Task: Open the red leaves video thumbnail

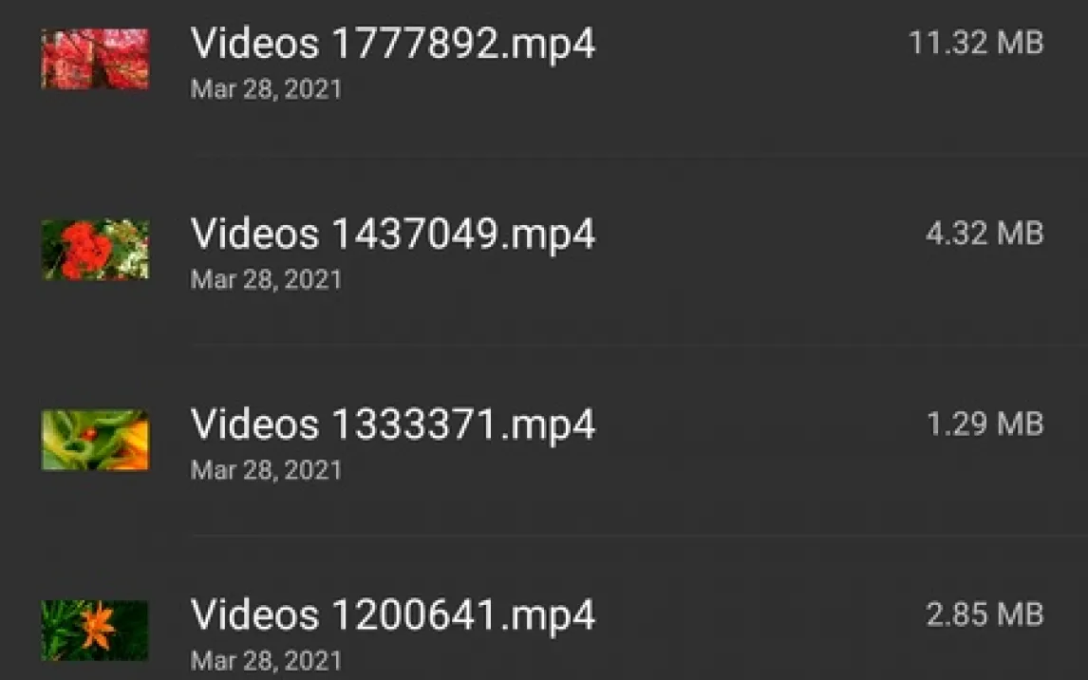Action: (x=95, y=59)
